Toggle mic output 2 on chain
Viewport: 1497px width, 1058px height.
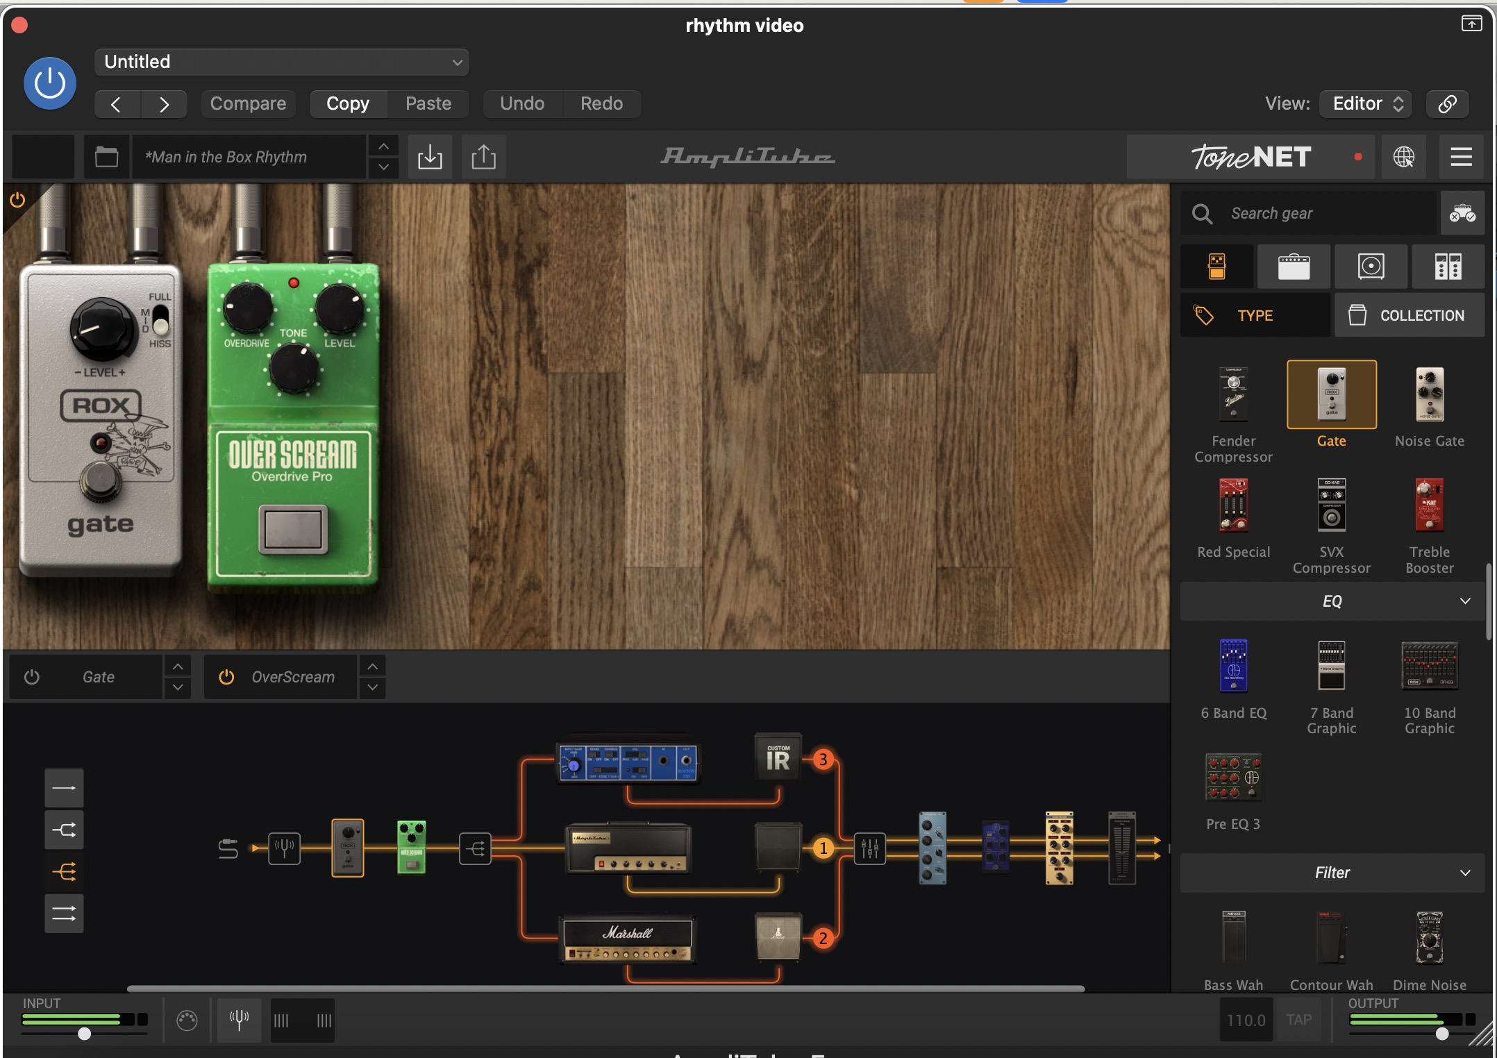pyautogui.click(x=823, y=939)
